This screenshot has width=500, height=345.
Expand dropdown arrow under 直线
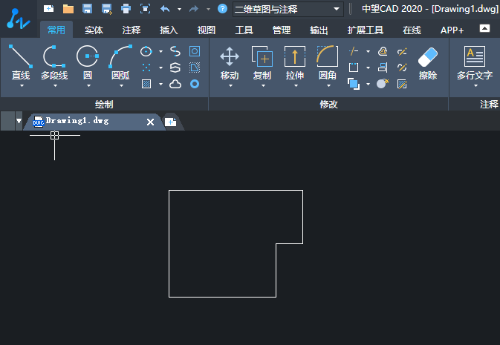[x=22, y=85]
